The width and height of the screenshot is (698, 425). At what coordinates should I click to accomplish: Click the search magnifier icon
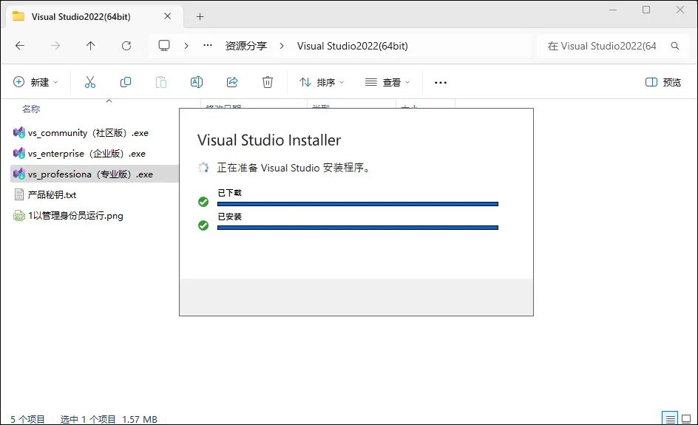(x=675, y=46)
